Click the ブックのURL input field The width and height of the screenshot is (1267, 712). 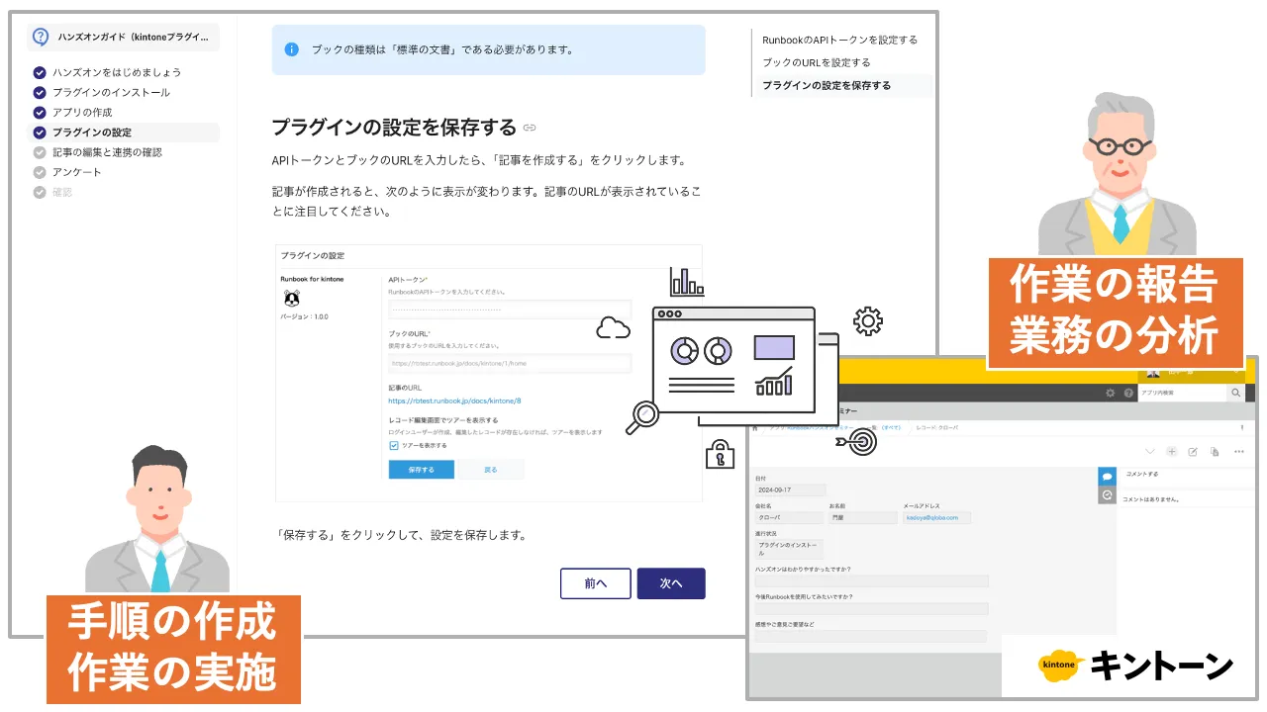[x=509, y=363]
